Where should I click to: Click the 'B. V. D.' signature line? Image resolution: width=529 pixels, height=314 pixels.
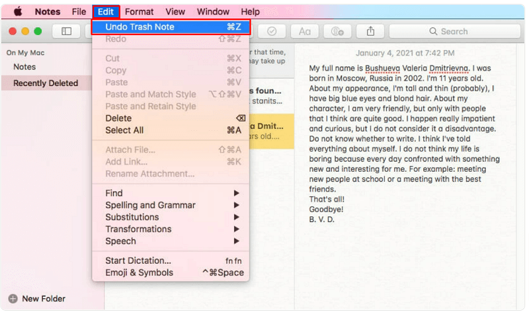pyautogui.click(x=322, y=219)
